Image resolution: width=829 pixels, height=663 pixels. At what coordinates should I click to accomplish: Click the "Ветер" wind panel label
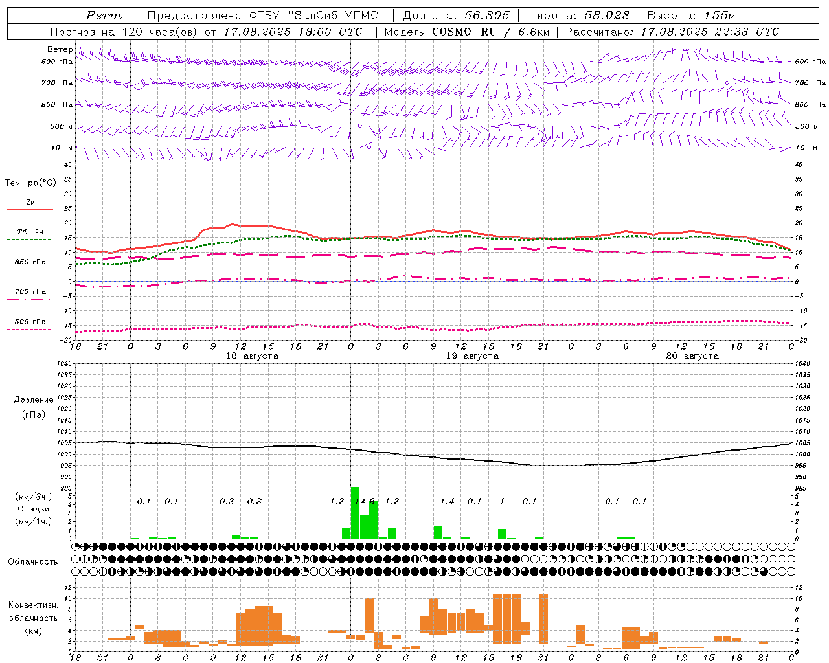60,49
